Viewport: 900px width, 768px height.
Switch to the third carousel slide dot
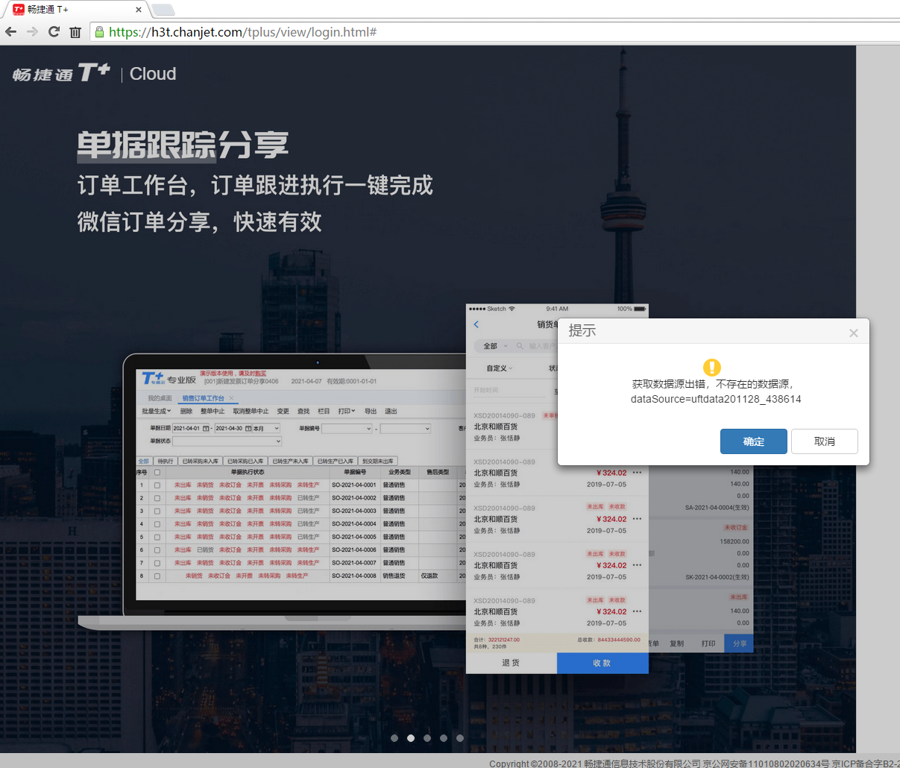[x=427, y=738]
